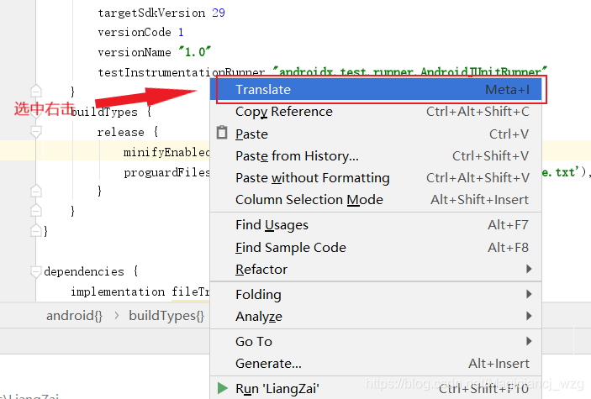
Task: Click testInstrumentationRunner code text
Action: [x=182, y=72]
